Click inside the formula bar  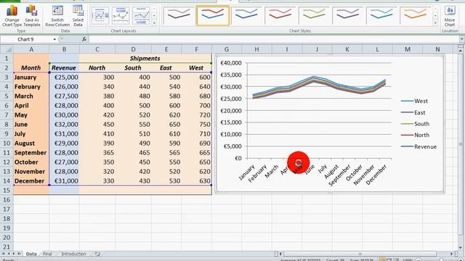[273, 39]
